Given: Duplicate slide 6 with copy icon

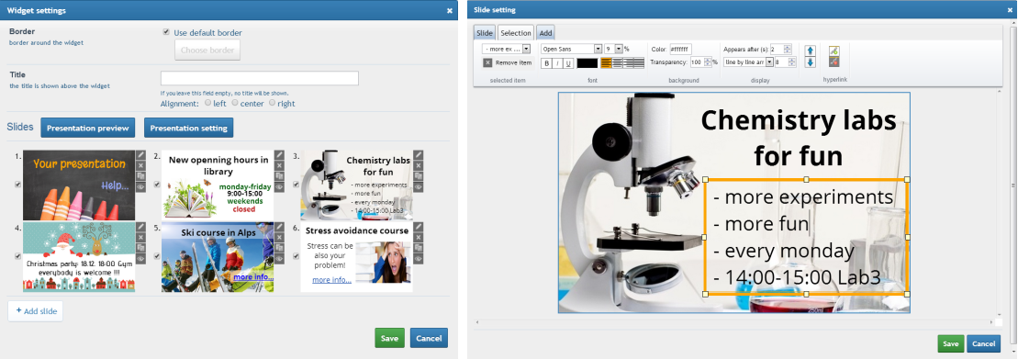Looking at the screenshot, I should click(418, 248).
